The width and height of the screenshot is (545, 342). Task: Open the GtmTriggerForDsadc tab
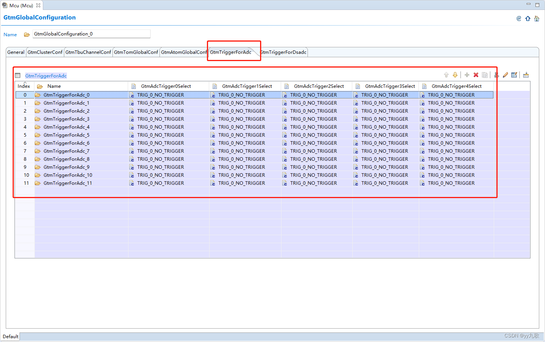283,52
